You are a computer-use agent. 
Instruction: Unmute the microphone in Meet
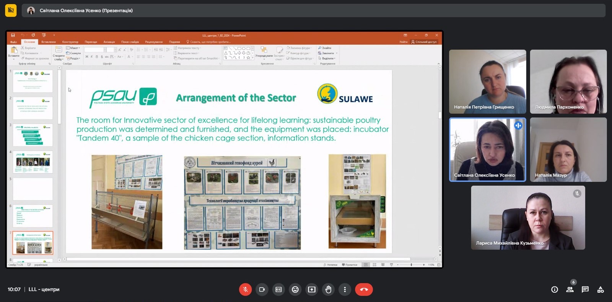click(245, 289)
